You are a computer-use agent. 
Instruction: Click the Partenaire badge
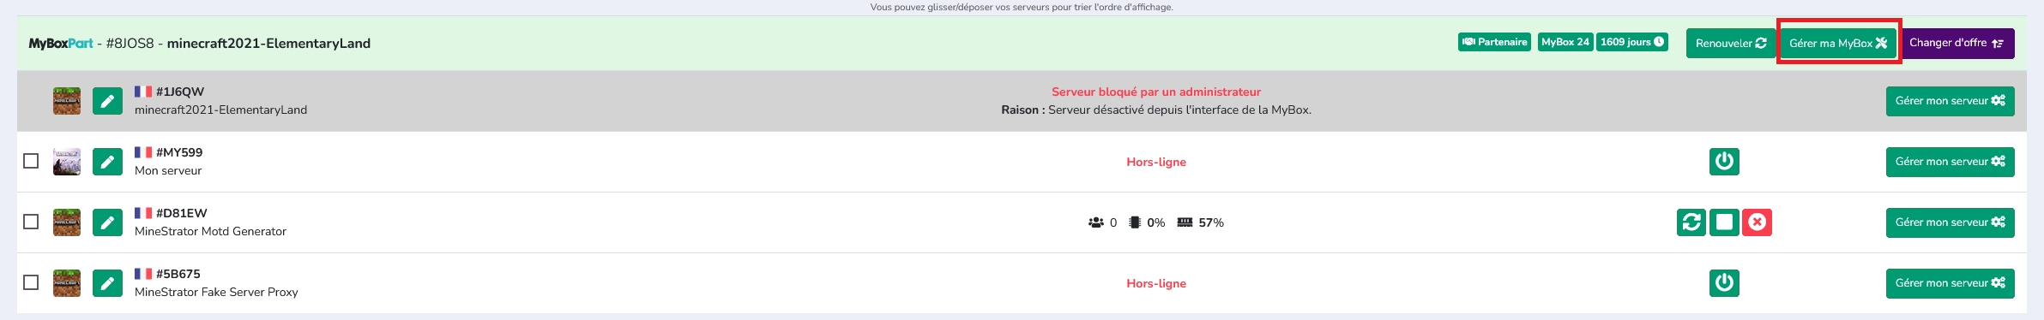[1494, 42]
